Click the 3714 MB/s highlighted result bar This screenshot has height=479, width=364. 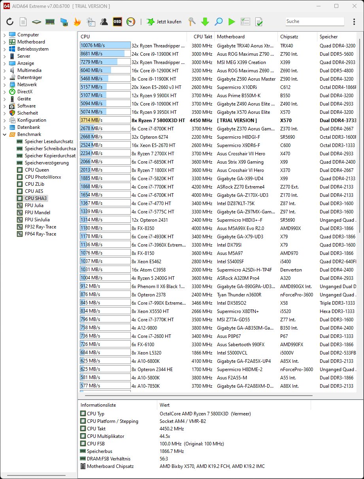pyautogui.click(x=105, y=120)
